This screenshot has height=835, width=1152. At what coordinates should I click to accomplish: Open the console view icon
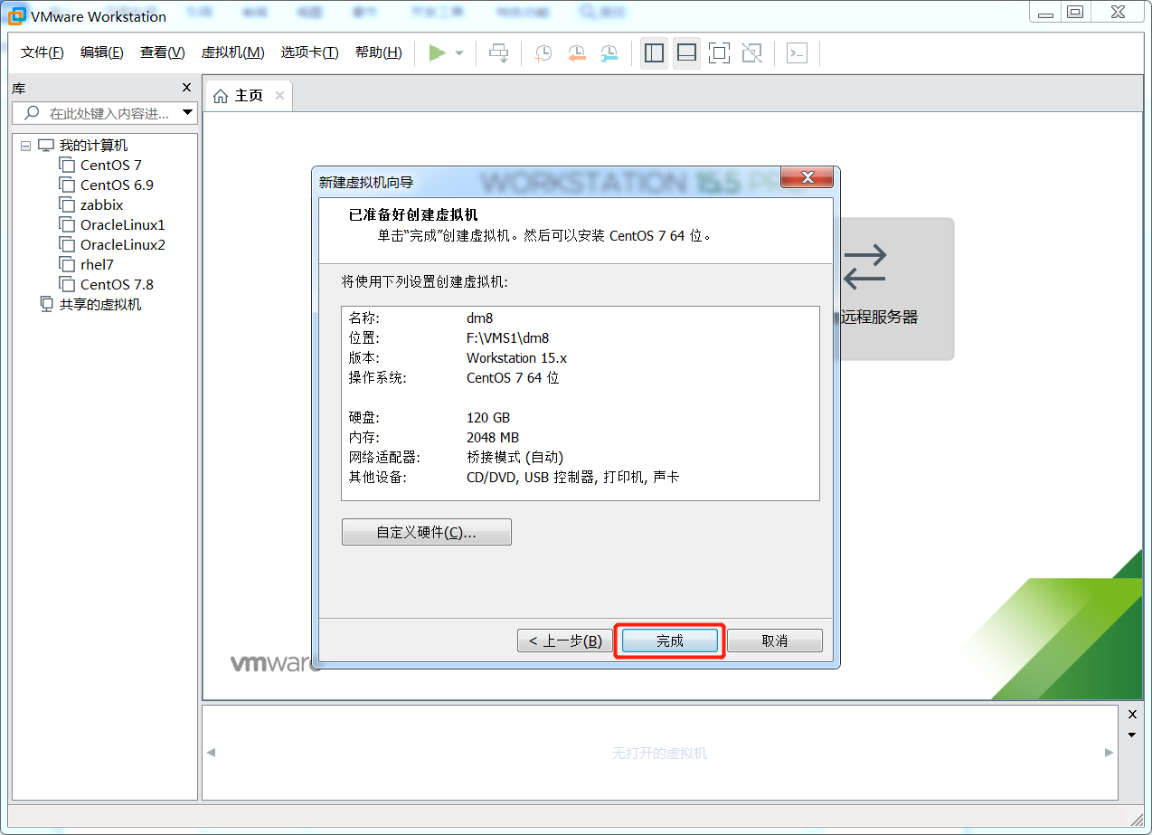point(797,53)
